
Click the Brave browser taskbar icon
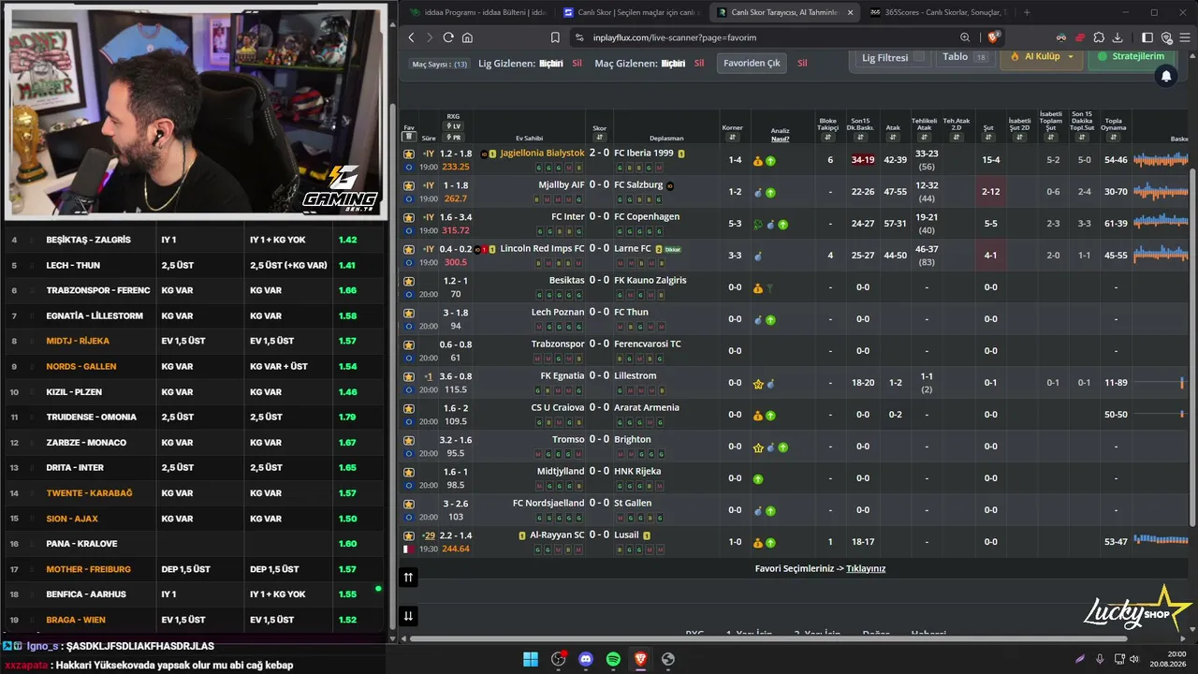click(x=640, y=659)
